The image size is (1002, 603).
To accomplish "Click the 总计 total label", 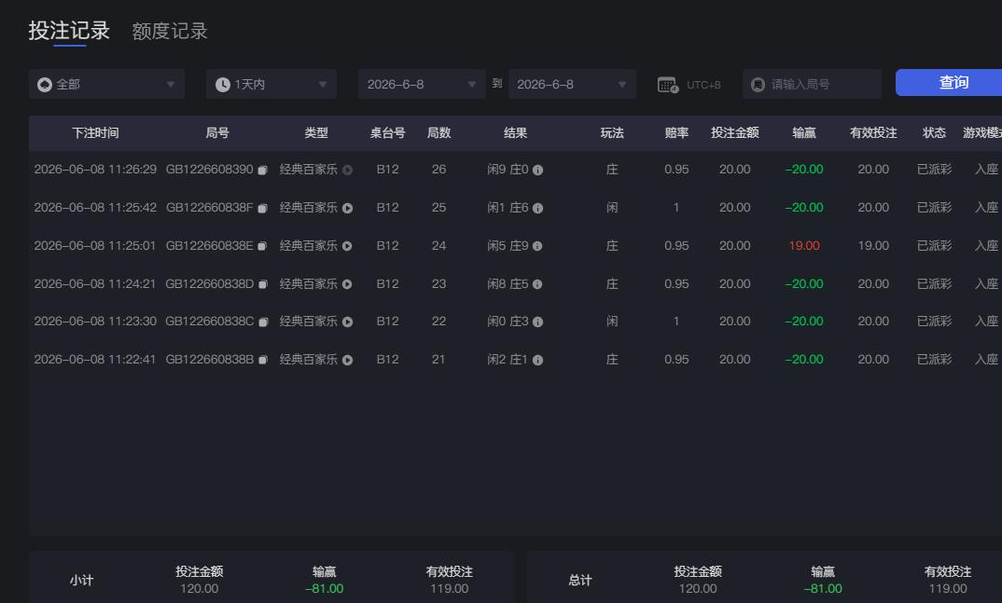I will click(x=579, y=580).
